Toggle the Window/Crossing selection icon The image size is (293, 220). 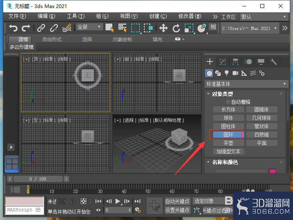(148, 28)
